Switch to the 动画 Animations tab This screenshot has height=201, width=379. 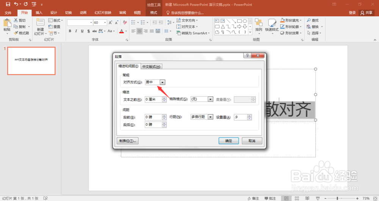click(83, 13)
